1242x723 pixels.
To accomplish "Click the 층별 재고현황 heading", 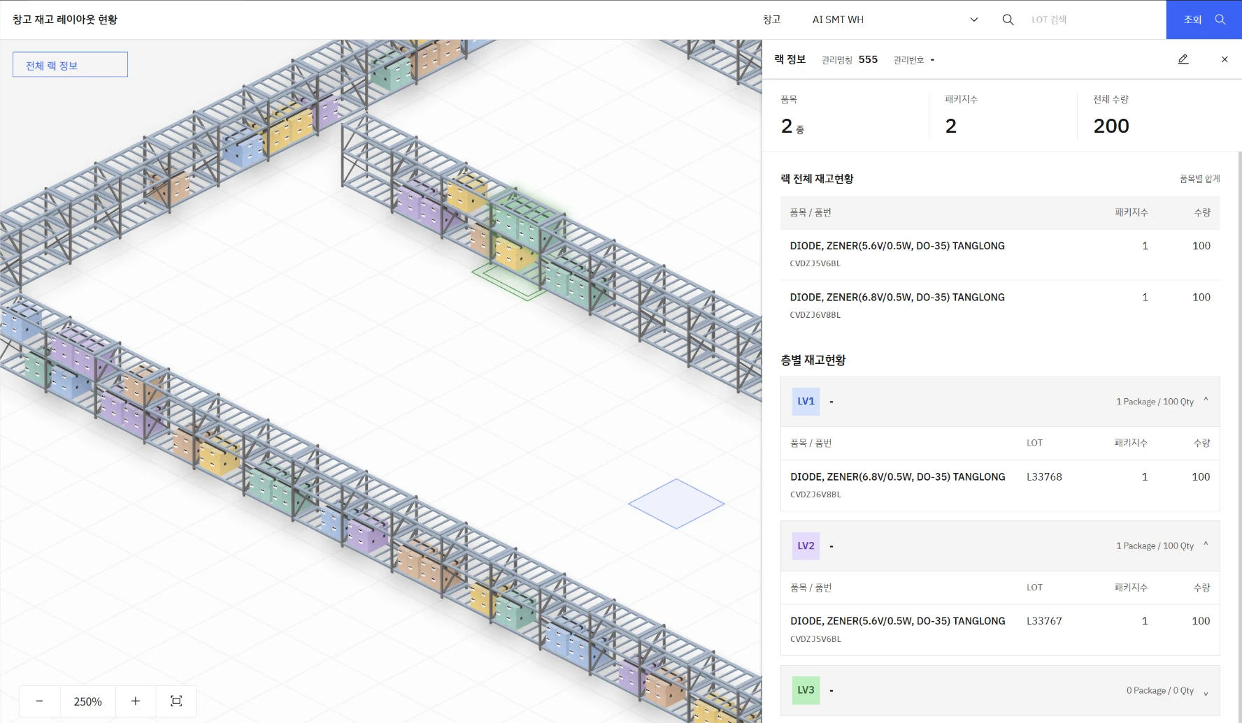I will [x=813, y=360].
